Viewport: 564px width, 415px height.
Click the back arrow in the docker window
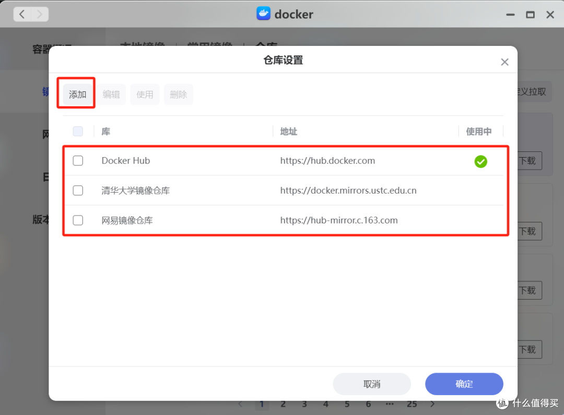point(22,15)
